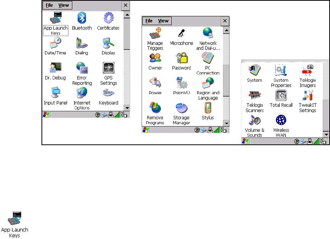Click the standalone App Launch Keys icon at bottom

(x=14, y=225)
